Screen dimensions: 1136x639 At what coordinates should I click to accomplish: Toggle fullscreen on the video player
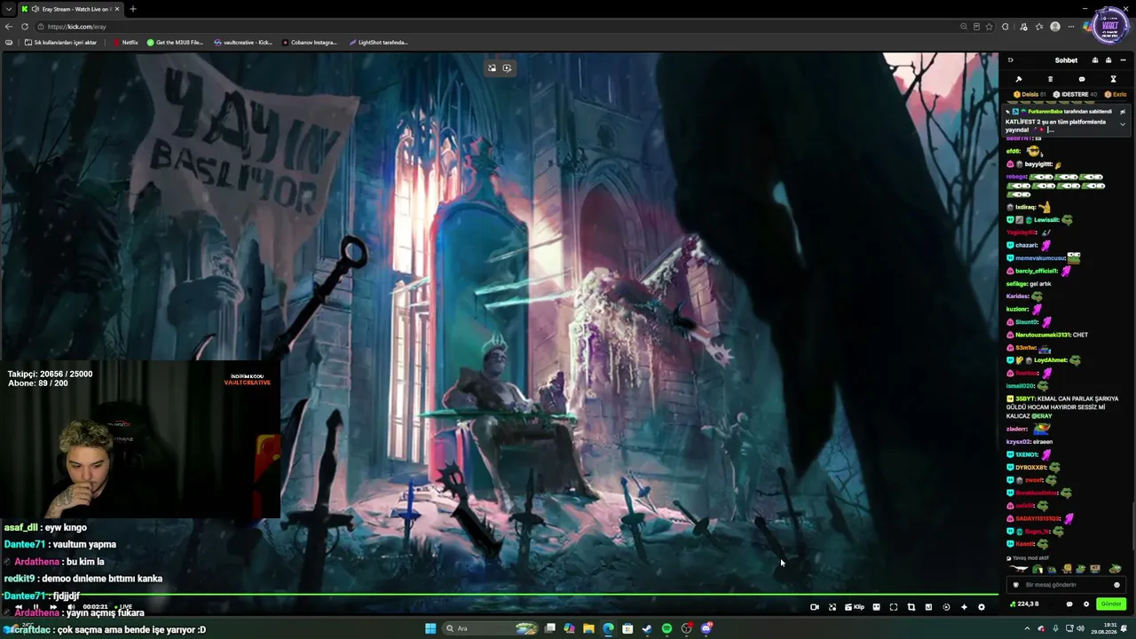coord(894,607)
